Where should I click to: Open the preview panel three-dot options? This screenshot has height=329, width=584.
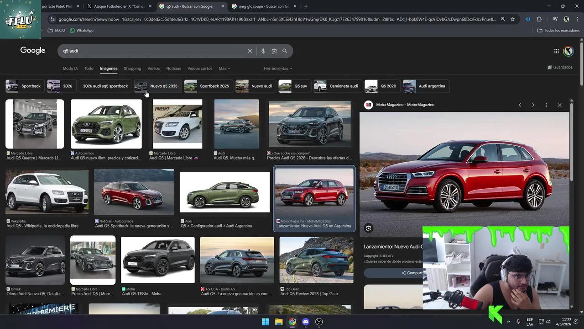click(546, 105)
